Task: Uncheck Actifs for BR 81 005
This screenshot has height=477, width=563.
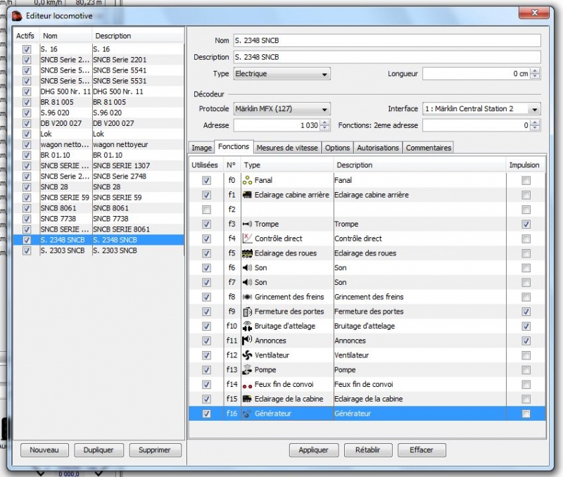Action: click(x=26, y=101)
